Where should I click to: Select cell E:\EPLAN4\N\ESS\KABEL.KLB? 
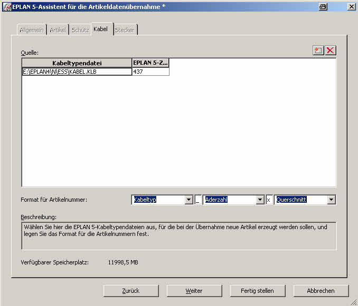[77, 72]
